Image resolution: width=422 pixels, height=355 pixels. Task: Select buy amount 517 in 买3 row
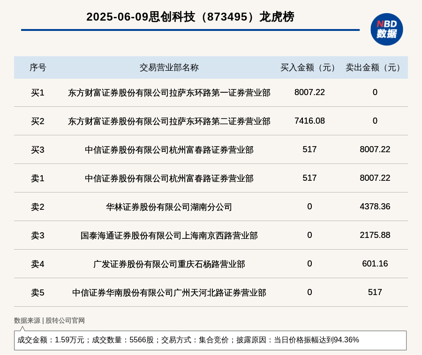click(x=309, y=149)
